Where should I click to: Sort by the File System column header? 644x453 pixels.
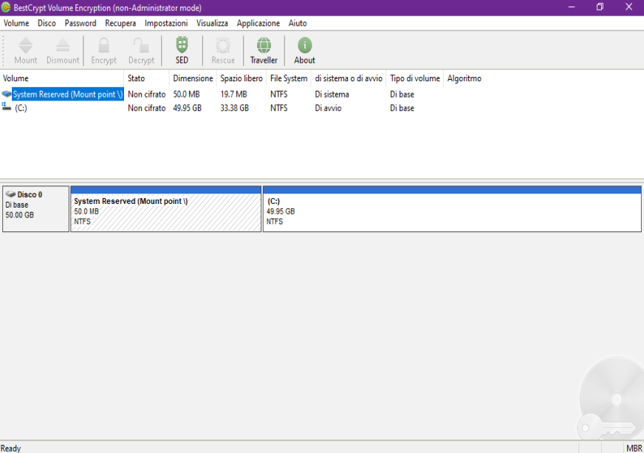(x=289, y=78)
